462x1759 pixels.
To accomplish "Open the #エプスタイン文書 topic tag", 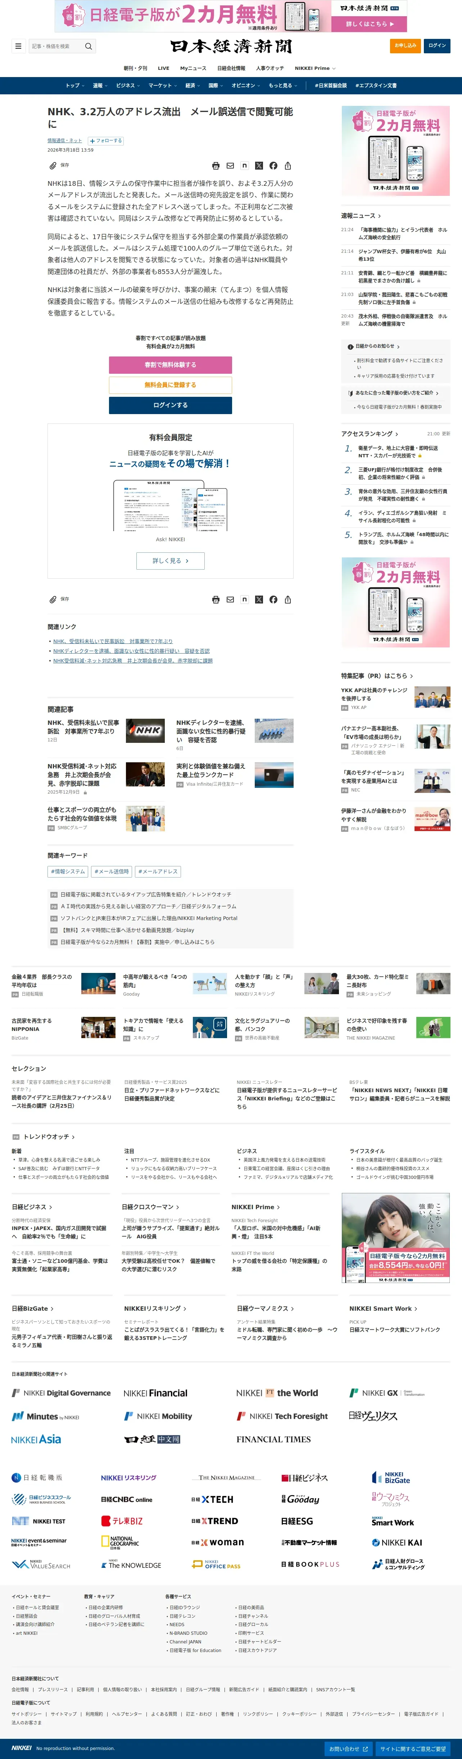I will (376, 86).
